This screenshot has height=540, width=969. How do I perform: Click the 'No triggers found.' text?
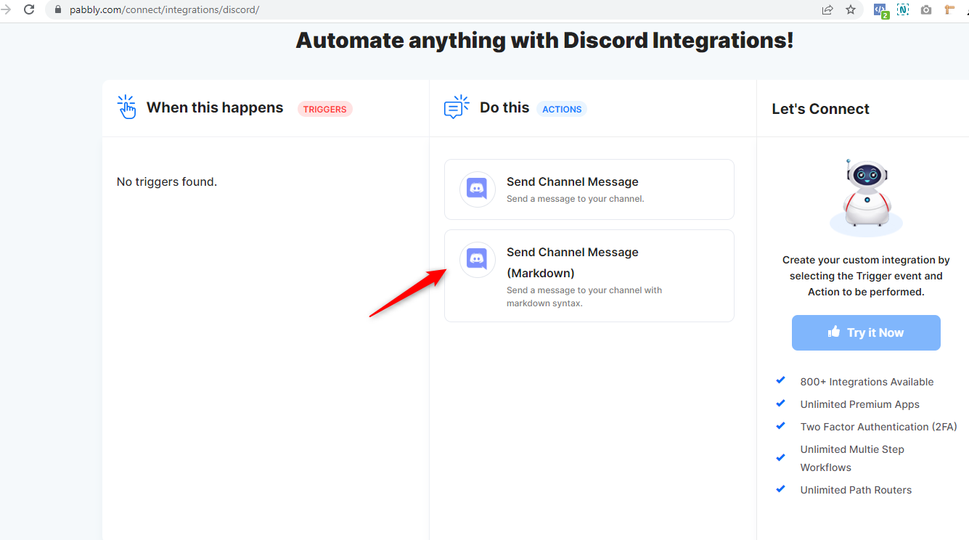[167, 181]
